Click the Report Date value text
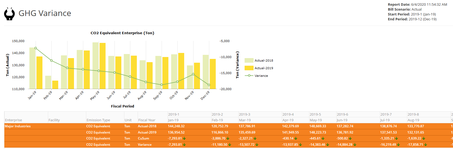 point(429,5)
